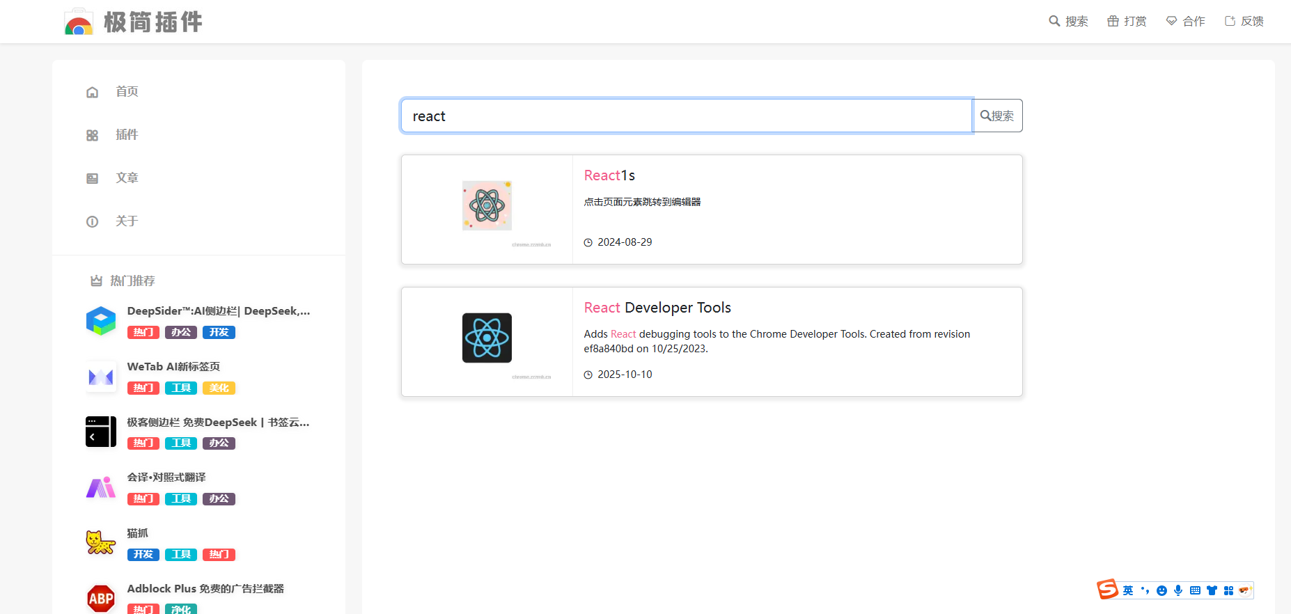Click the 美化 tag under WeTab
Viewport: 1291px width, 614px height.
[x=219, y=388]
